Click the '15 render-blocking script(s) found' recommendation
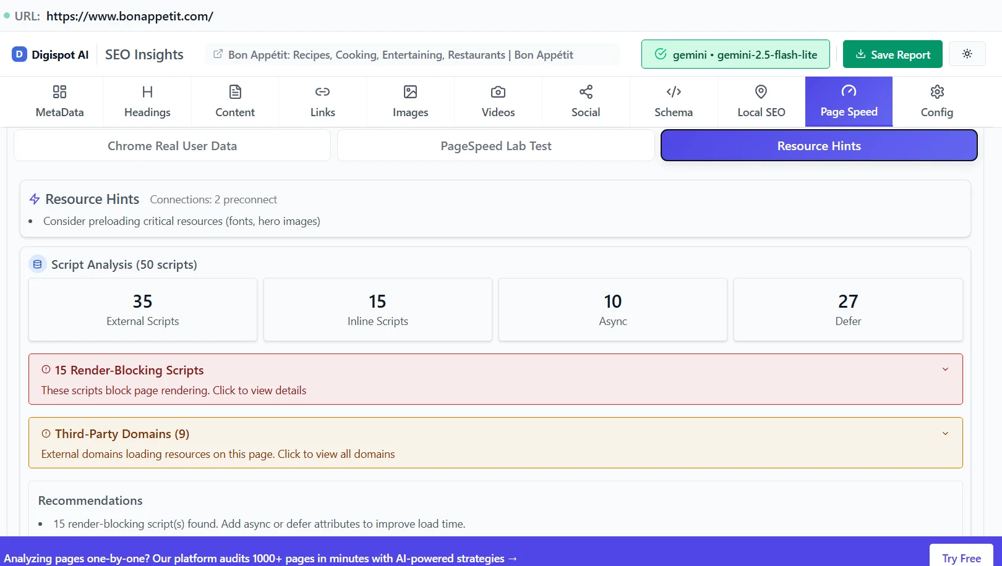Viewport: 1002px width, 566px height. [259, 524]
